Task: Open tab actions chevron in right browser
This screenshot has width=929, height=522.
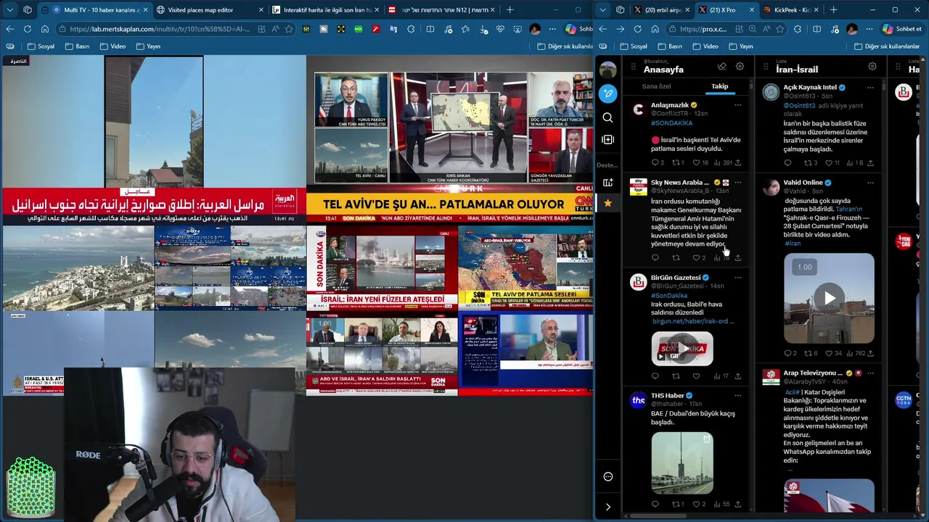Action: (602, 10)
